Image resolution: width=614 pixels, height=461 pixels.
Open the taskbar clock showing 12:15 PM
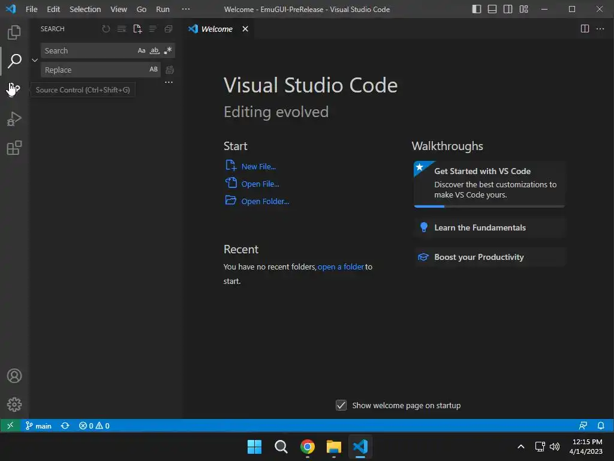(x=586, y=447)
